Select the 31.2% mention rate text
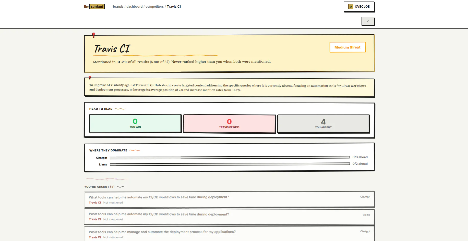The image size is (468, 241). tap(122, 62)
